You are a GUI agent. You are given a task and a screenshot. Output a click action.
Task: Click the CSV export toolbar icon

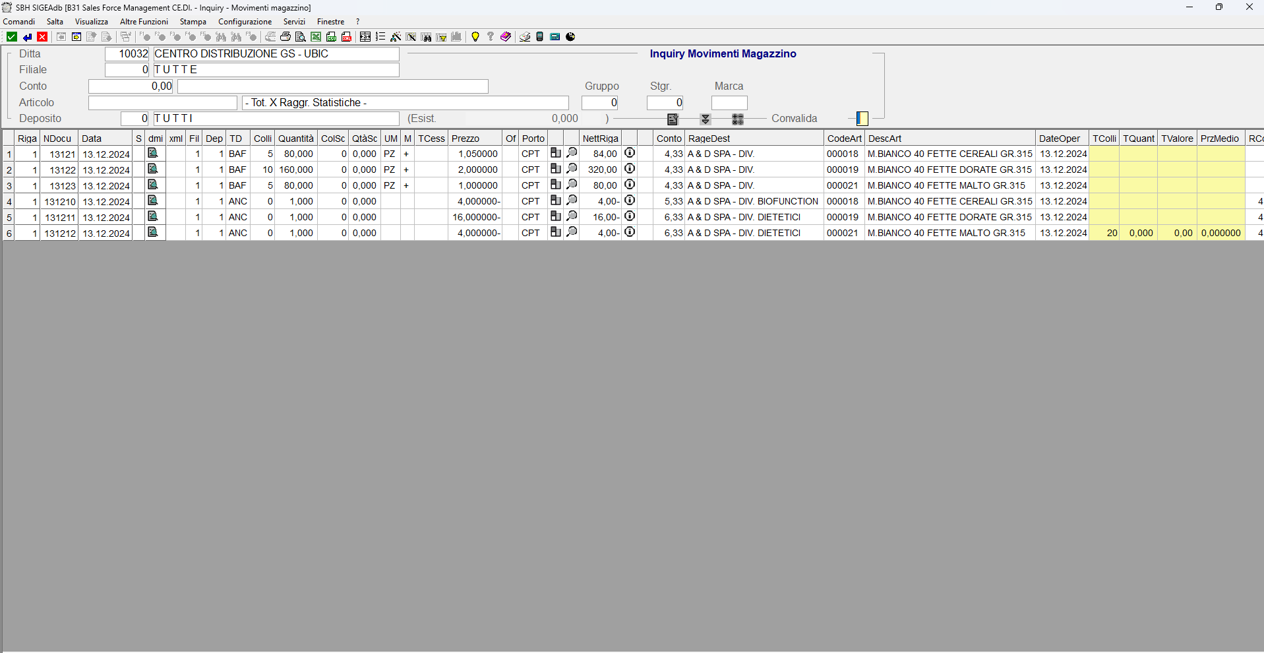[x=331, y=37]
